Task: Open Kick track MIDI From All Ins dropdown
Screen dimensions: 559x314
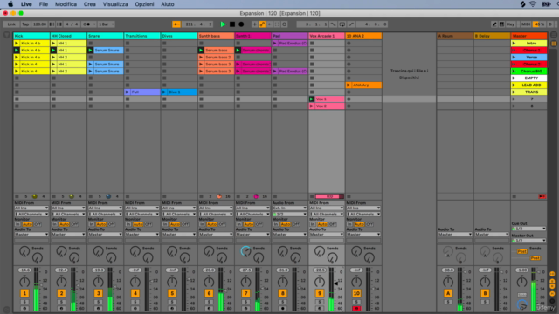Action: click(x=31, y=208)
